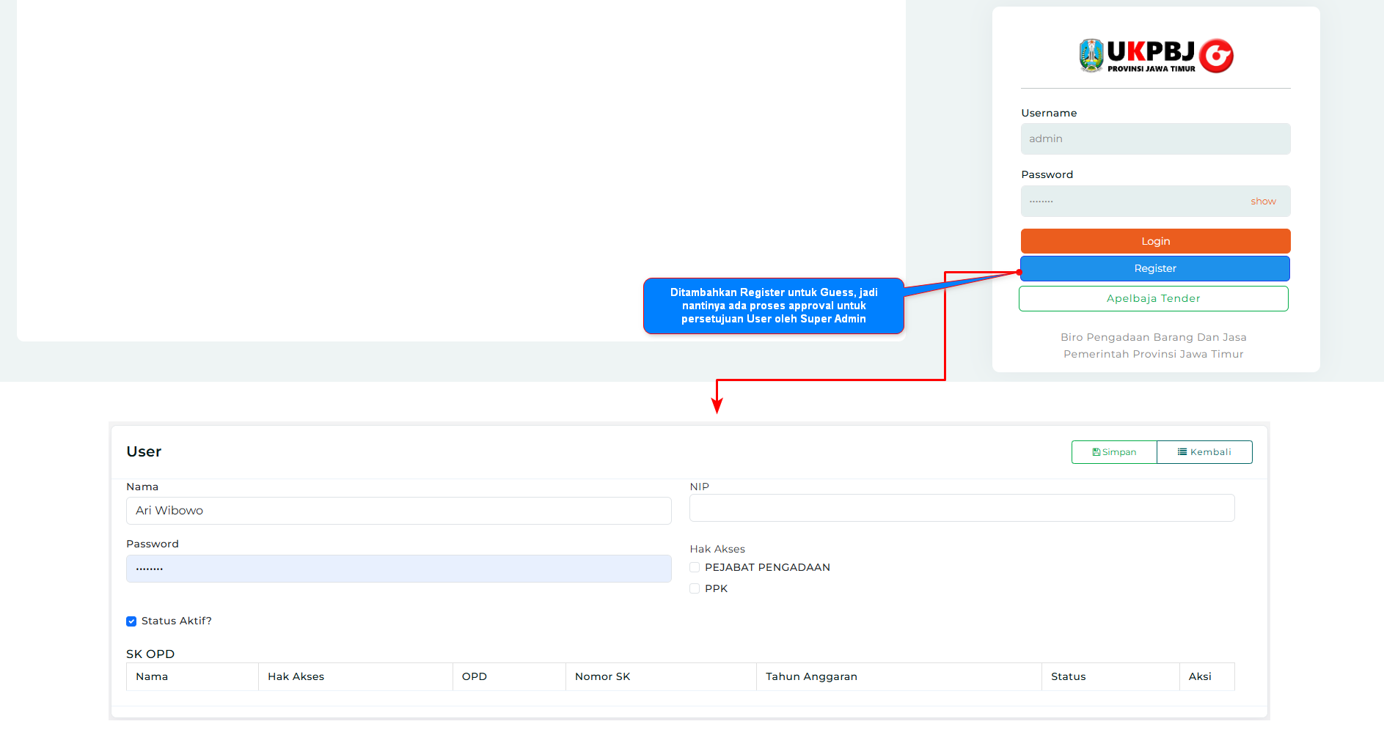This screenshot has width=1384, height=735.
Task: Open Apelbaja Tender link button
Action: 1153,298
